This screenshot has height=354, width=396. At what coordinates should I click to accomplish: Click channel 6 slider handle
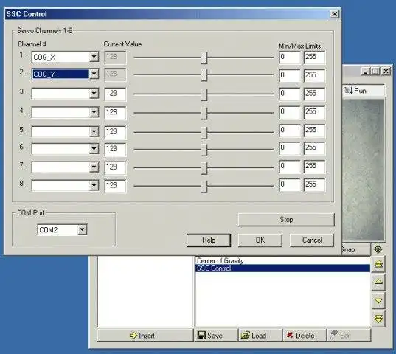click(x=204, y=150)
